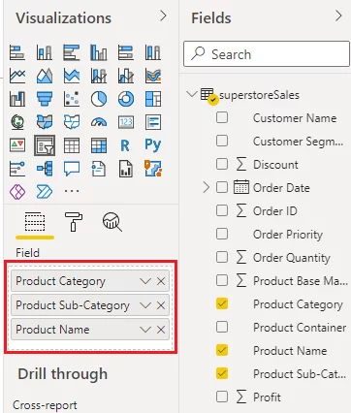The image size is (351, 413).
Task: Select the Ribbon chart visual
Action: [153, 76]
